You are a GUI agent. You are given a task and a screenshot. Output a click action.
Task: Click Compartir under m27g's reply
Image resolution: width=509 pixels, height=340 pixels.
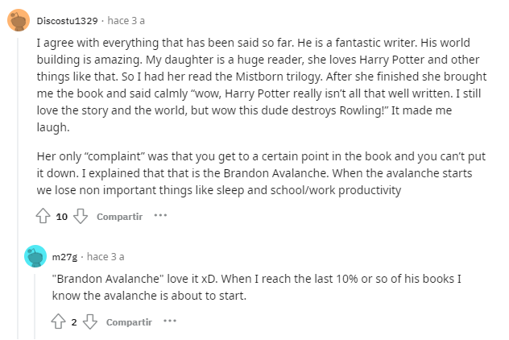coord(129,322)
